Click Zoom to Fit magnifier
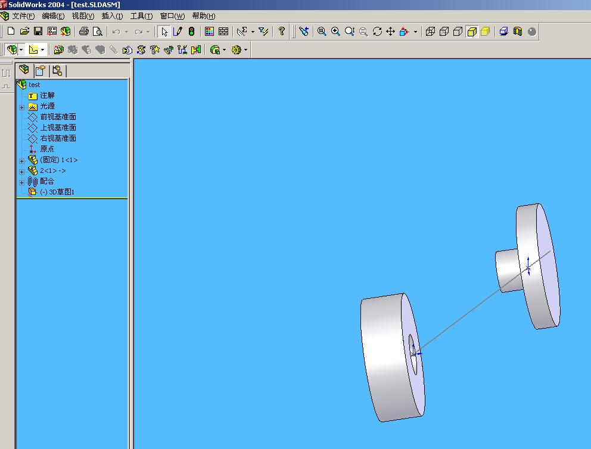 pos(322,32)
